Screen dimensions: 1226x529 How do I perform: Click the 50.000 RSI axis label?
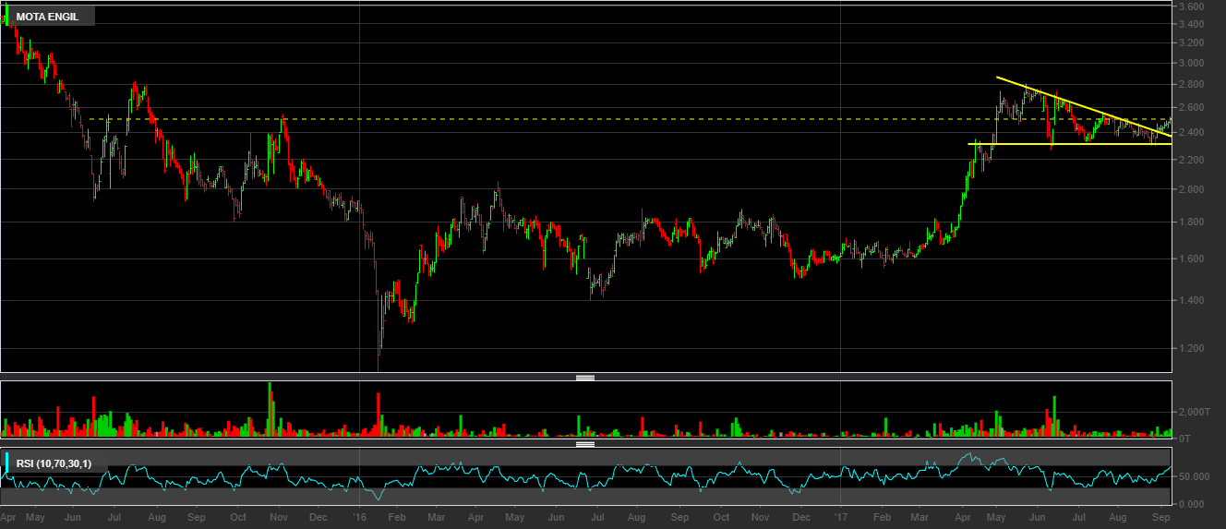pyautogui.click(x=1193, y=477)
